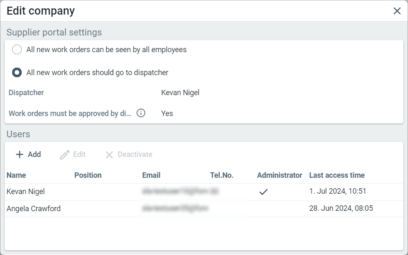
Task: Select 'All new work orders can be seen by all employees'
Action: (x=17, y=50)
